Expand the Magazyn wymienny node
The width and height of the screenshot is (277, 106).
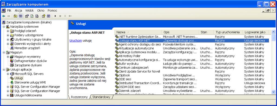8,57
